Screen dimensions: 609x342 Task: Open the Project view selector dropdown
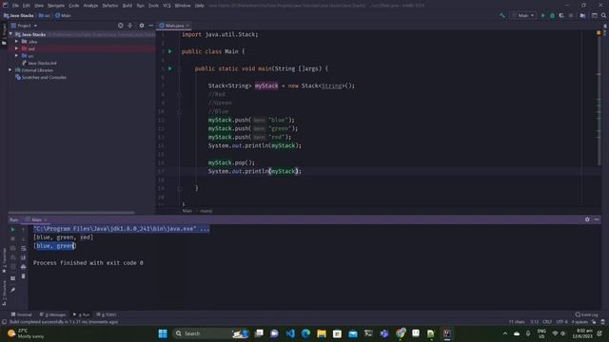coord(24,26)
